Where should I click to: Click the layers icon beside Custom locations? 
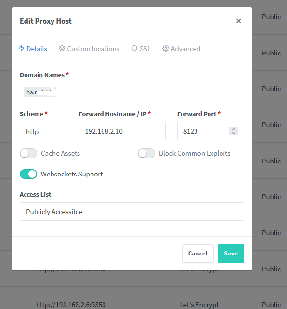tap(62, 49)
